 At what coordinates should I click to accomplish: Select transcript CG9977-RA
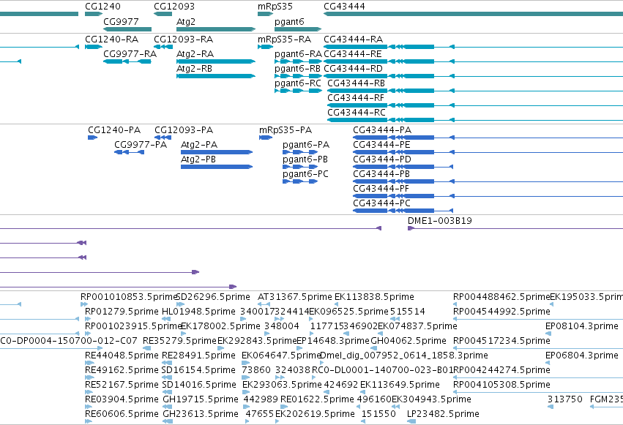point(127,61)
